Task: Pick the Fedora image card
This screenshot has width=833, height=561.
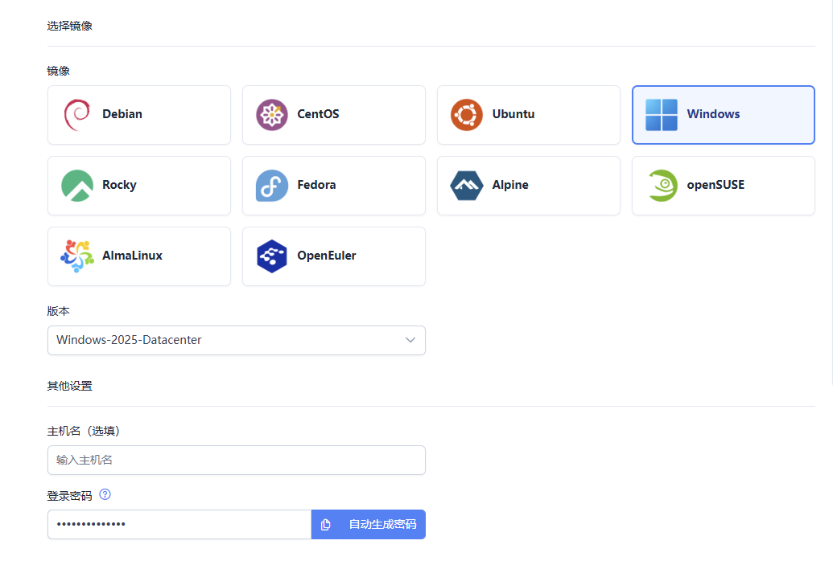Action: [334, 185]
